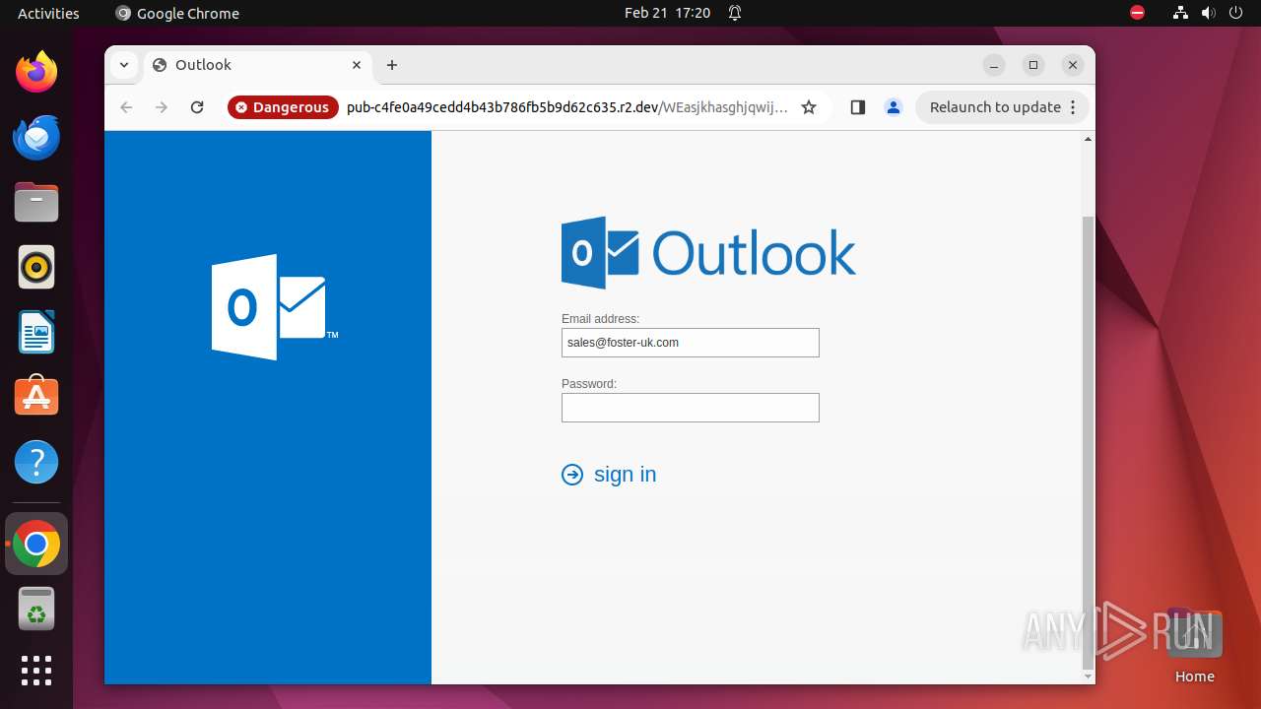Open Firefox from the dock

point(36,72)
